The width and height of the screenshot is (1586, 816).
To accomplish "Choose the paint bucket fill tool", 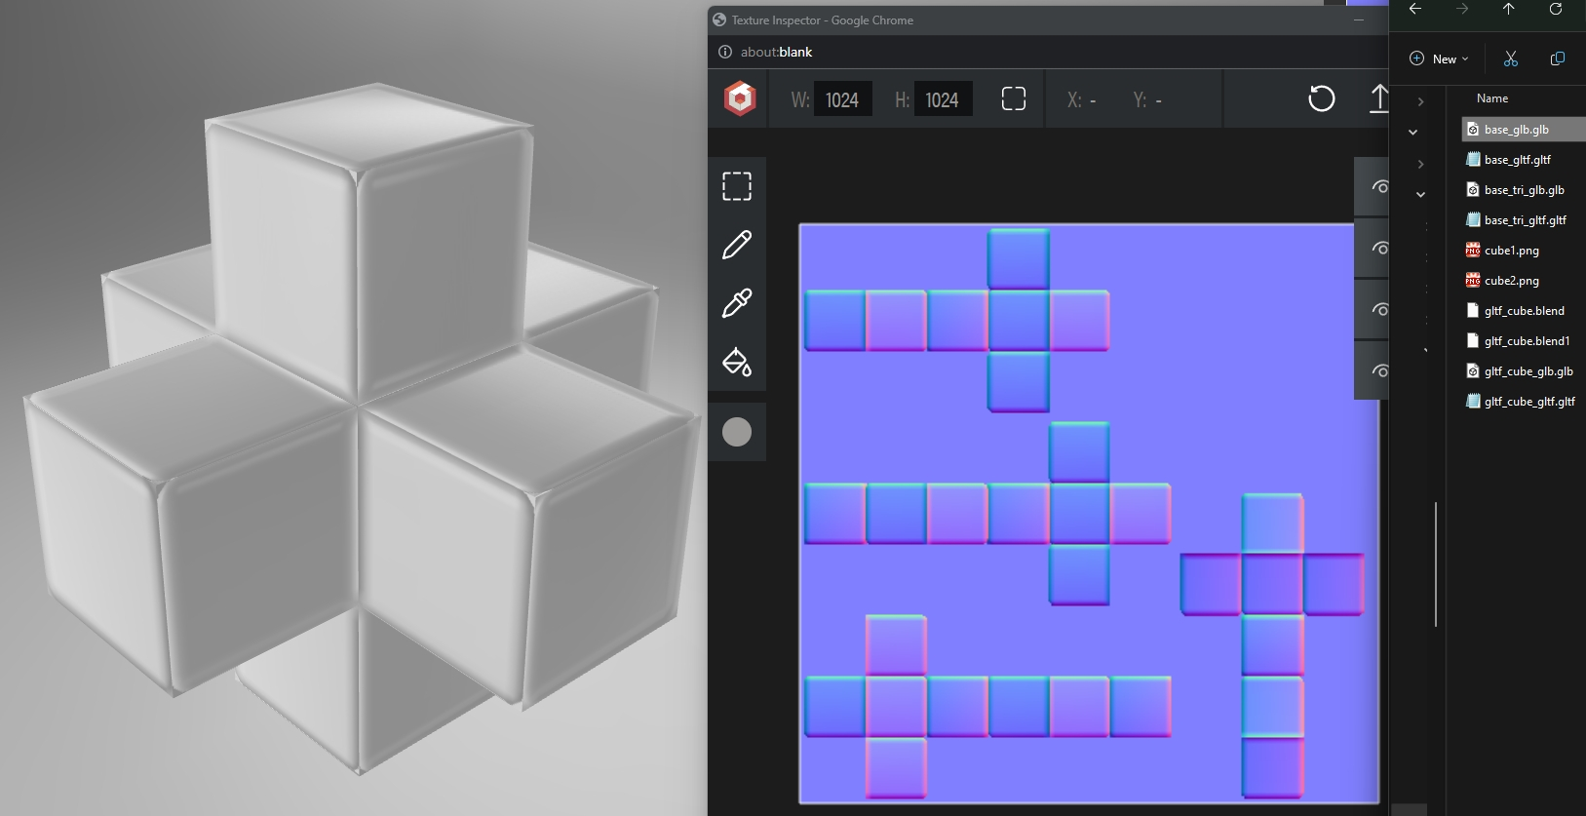I will pyautogui.click(x=737, y=362).
